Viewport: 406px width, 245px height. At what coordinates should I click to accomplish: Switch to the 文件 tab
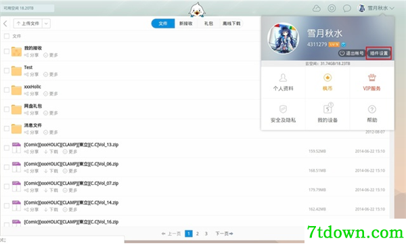pos(163,24)
